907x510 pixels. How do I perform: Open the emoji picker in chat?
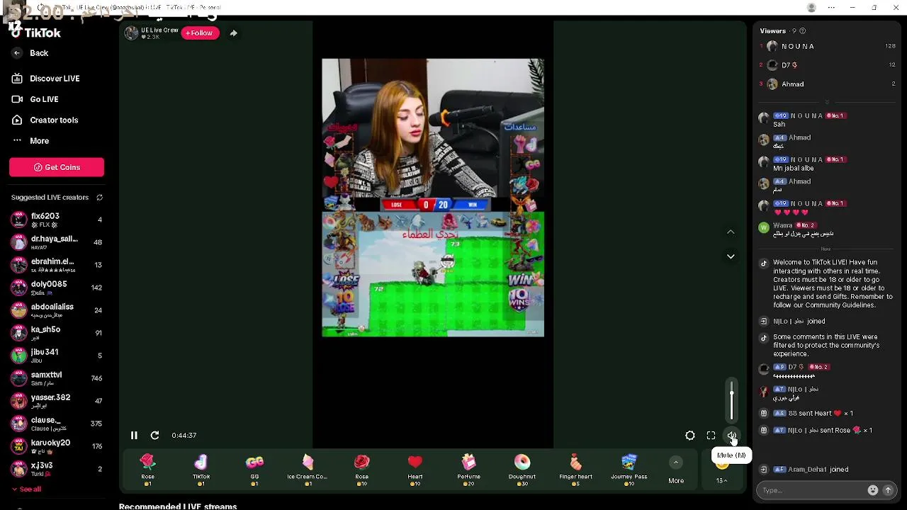point(873,490)
